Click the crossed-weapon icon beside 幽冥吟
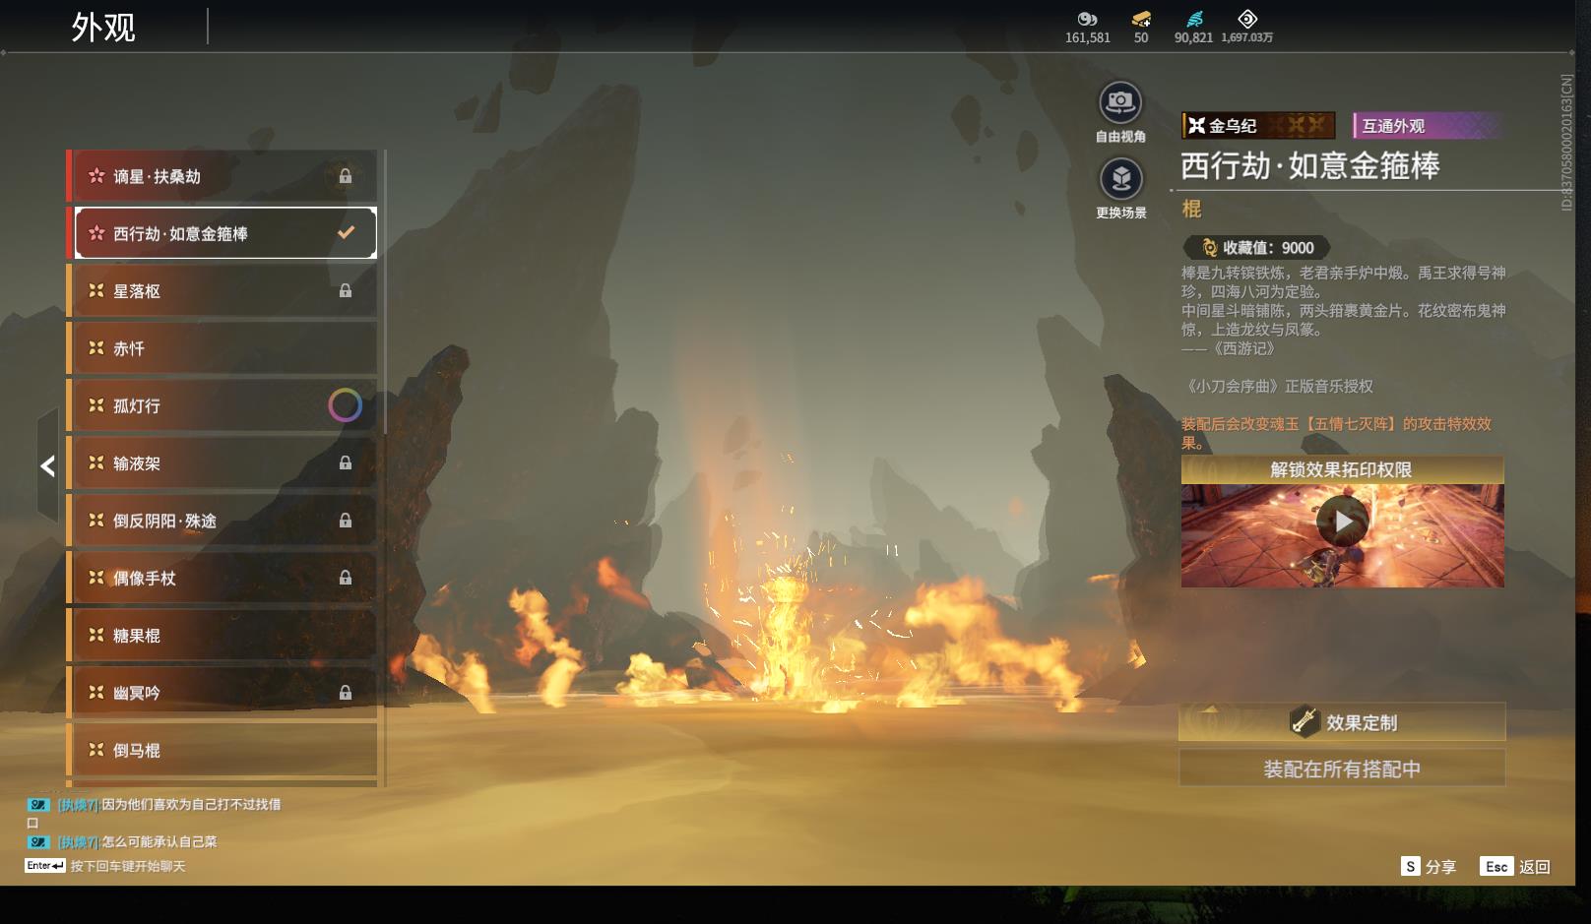 click(x=96, y=693)
